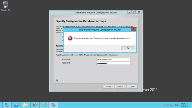Launch Internet Explorer from the taskbar
This screenshot has height=108, width=192.
(x=44, y=105)
